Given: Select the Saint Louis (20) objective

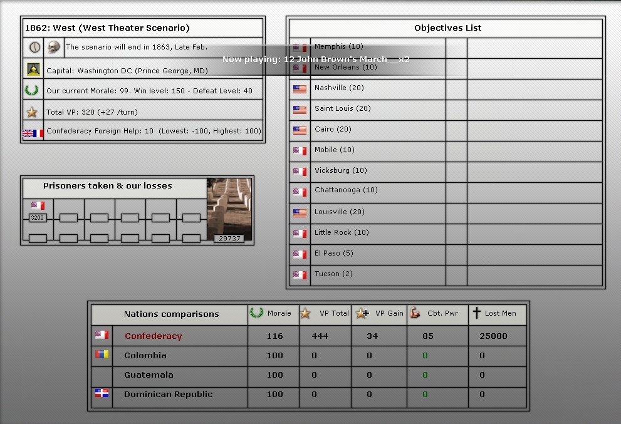Looking at the screenshot, I should (342, 108).
